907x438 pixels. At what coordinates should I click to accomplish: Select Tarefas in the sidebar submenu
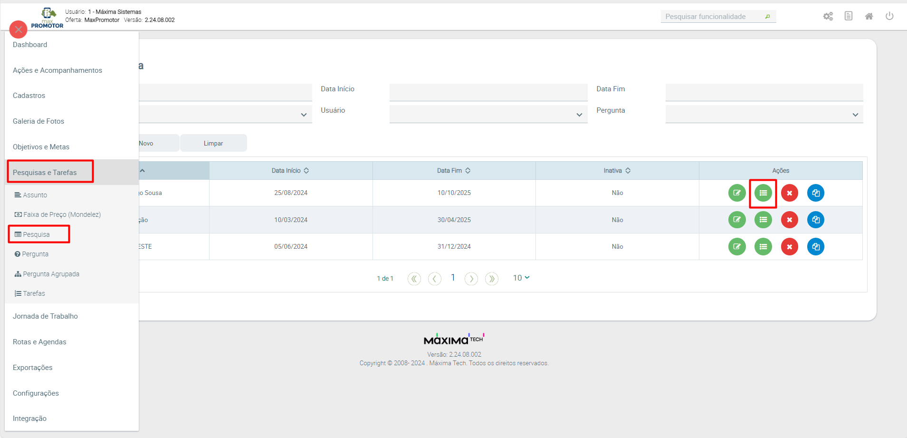[x=34, y=293]
